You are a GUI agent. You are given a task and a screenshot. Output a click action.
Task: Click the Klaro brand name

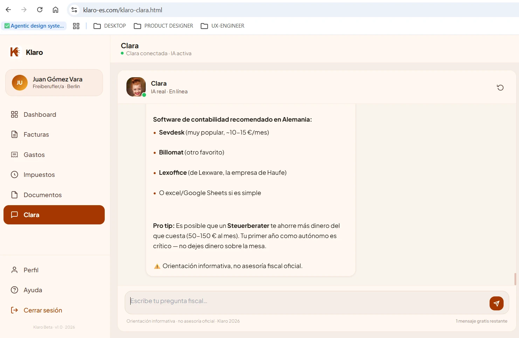(x=34, y=52)
